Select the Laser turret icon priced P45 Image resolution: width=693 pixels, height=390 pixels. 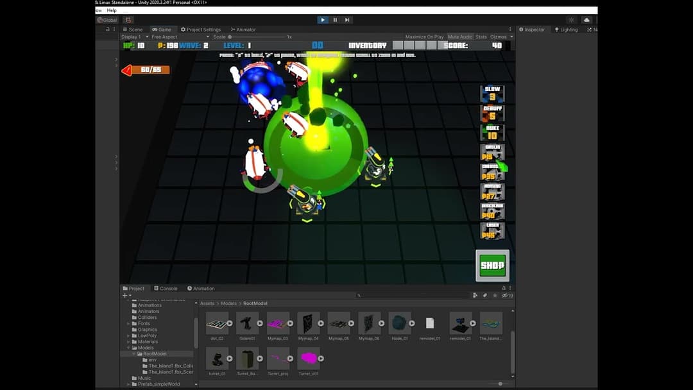coord(492,231)
